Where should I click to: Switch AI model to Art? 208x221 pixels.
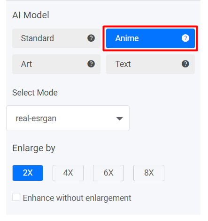click(56, 64)
